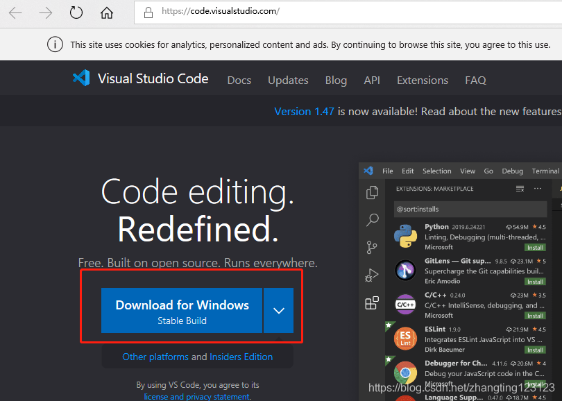Open the Explorer icon in the activity bar
Screen dimensions: 562x401
[x=371, y=192]
